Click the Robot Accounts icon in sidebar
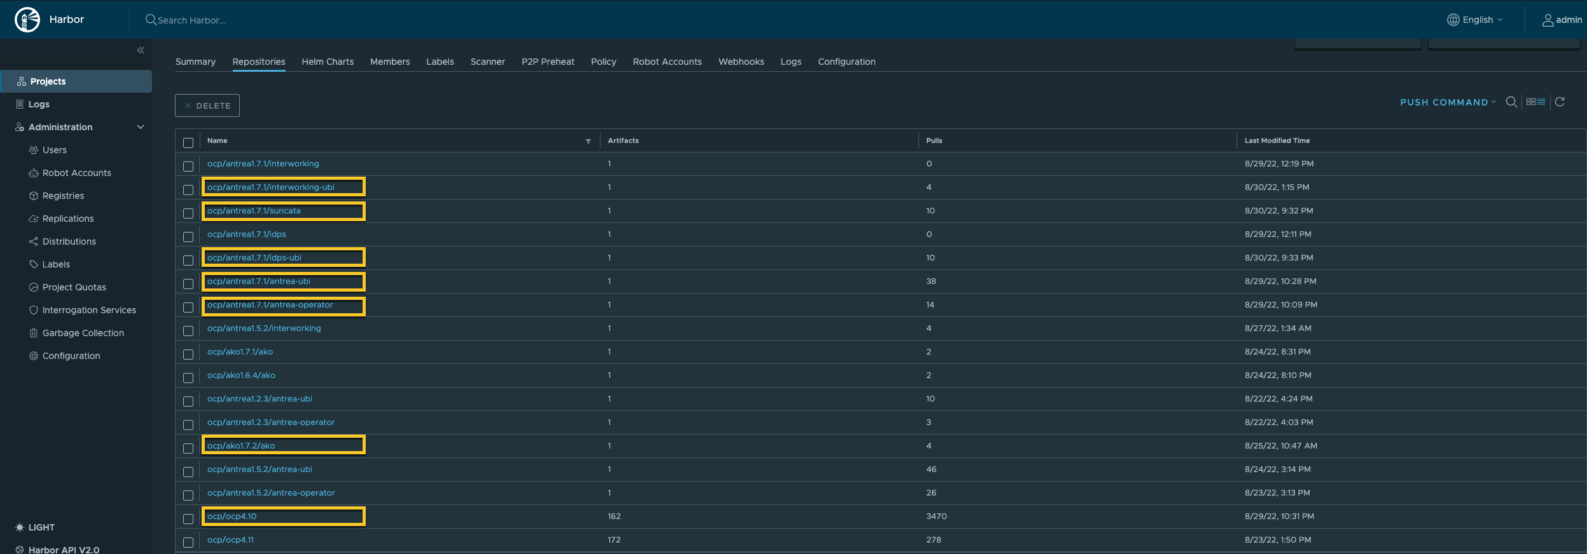Viewport: 1587px width, 554px height. [x=34, y=173]
